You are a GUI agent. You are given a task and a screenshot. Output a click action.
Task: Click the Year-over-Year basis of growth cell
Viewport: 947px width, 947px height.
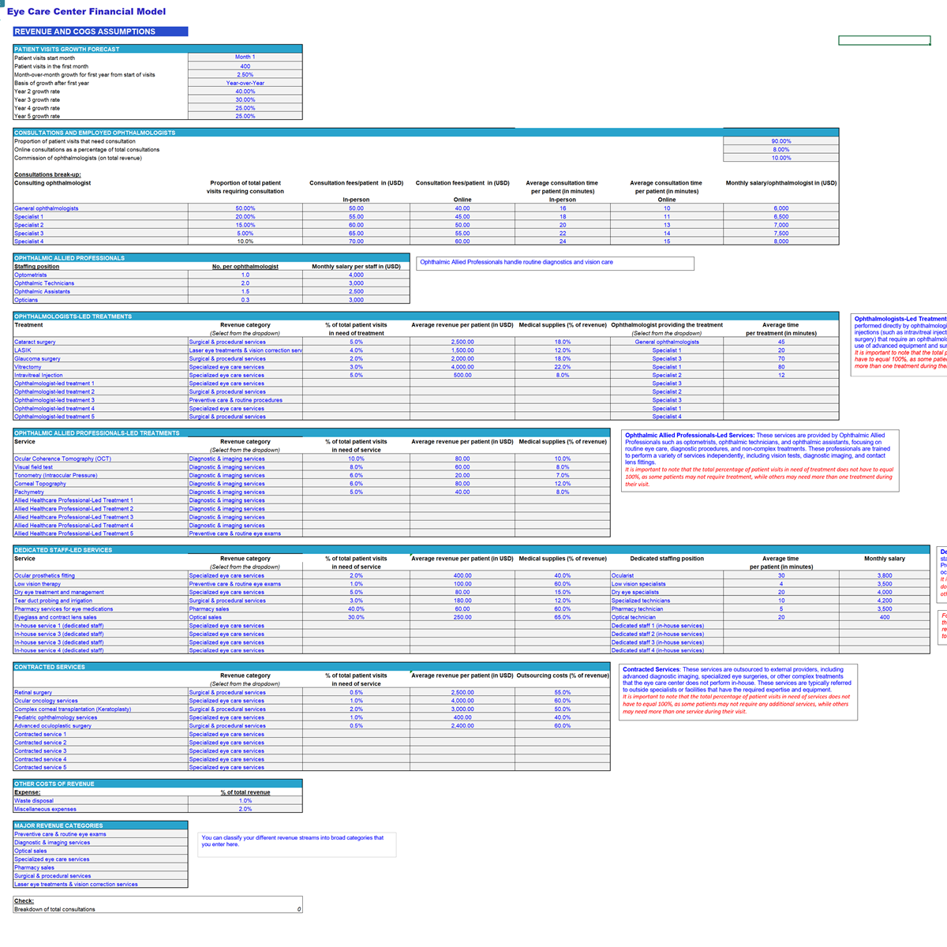[245, 83]
